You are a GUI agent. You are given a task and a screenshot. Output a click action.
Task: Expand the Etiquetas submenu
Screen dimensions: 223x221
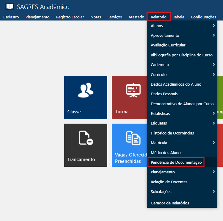[x=213, y=123]
